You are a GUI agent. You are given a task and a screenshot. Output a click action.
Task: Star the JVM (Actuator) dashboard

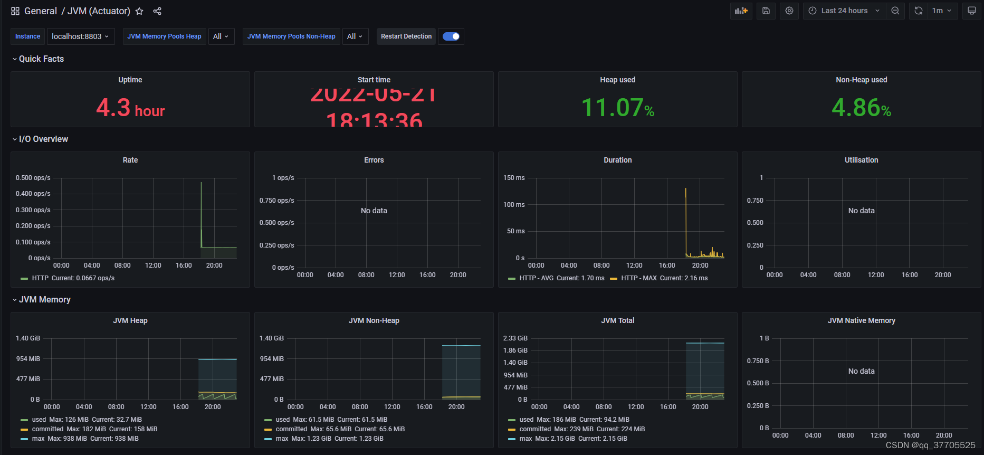point(139,11)
